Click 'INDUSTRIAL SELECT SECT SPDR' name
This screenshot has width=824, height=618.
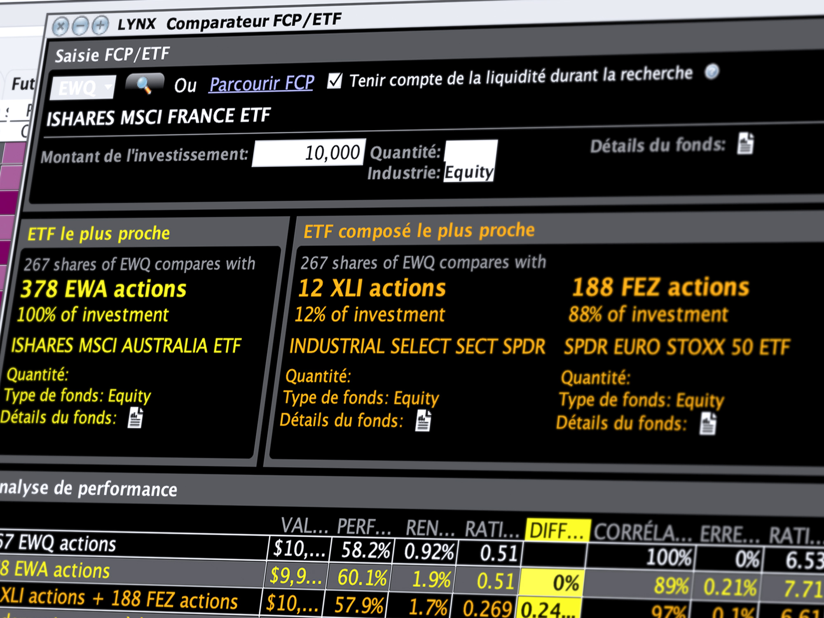pos(417,346)
